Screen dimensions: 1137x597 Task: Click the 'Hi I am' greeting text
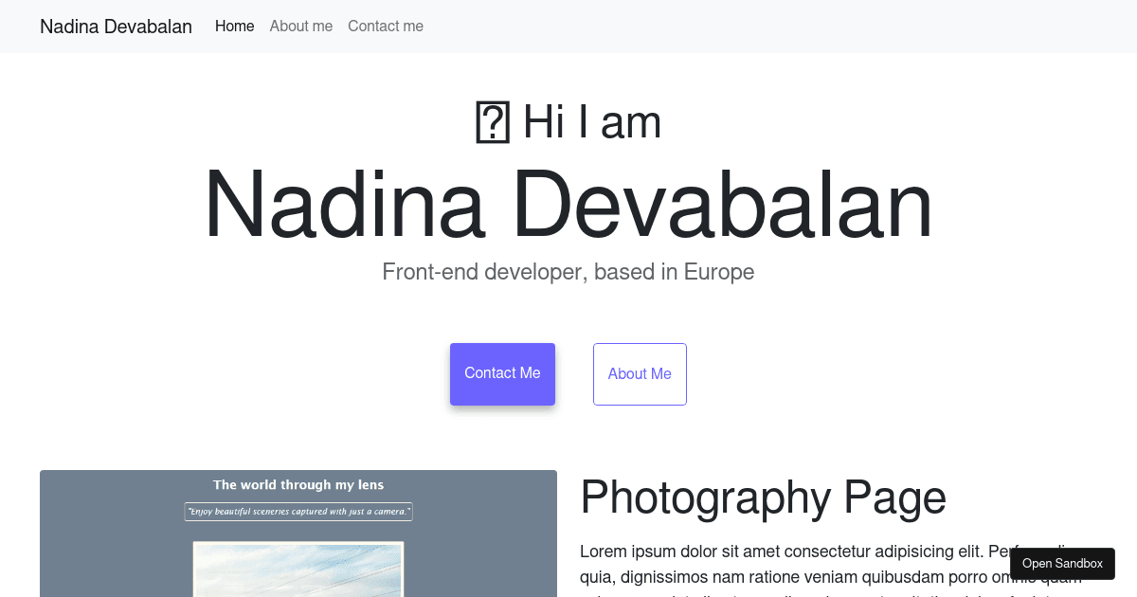point(589,121)
